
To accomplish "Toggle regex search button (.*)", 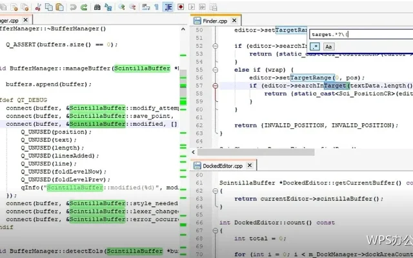I will pyautogui.click(x=315, y=47).
